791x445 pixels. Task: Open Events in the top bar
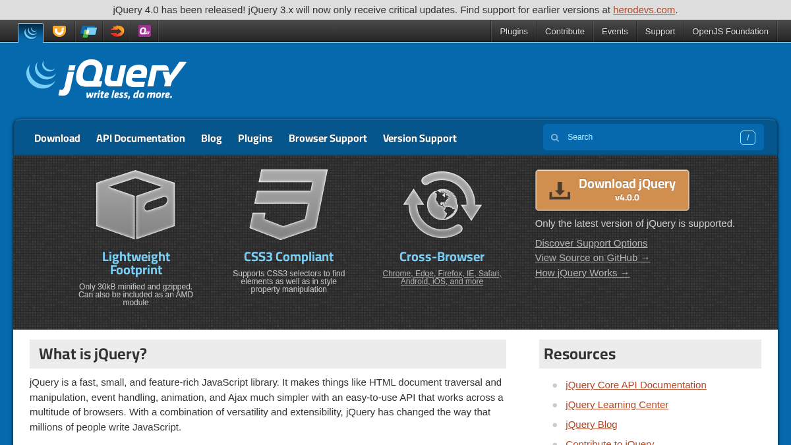click(x=615, y=31)
